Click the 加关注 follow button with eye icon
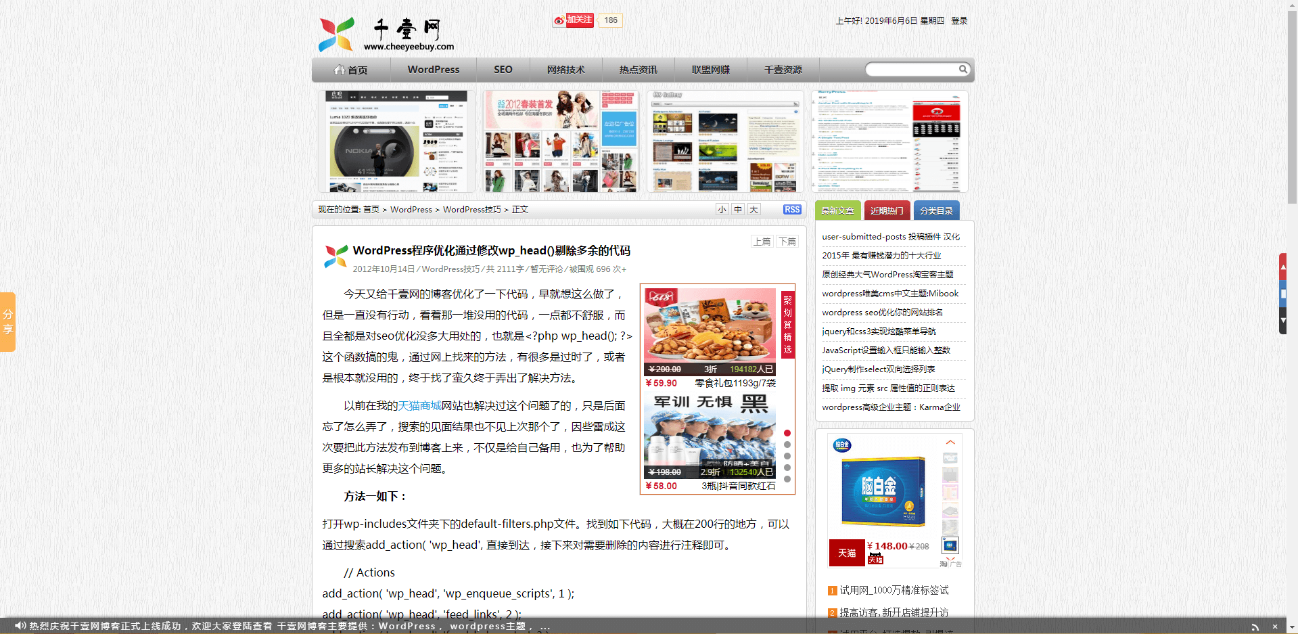The image size is (1298, 634). click(573, 20)
